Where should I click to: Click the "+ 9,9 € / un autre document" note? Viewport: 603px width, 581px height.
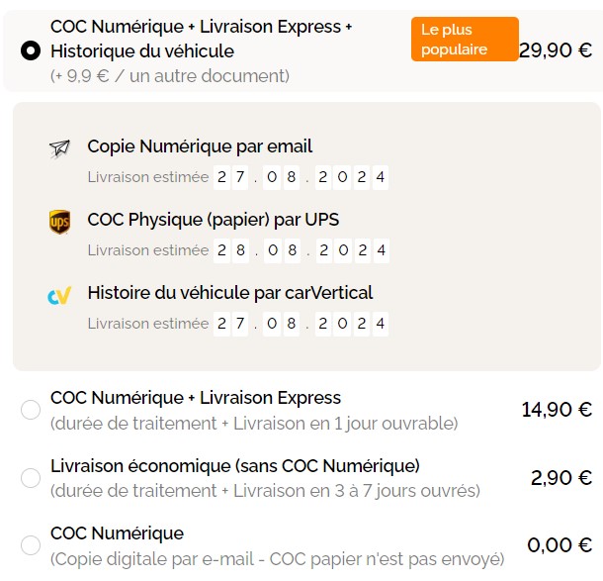[x=169, y=75]
